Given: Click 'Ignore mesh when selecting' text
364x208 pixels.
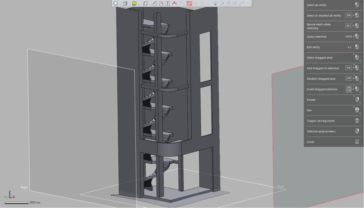Looking at the screenshot, I should (318, 26).
